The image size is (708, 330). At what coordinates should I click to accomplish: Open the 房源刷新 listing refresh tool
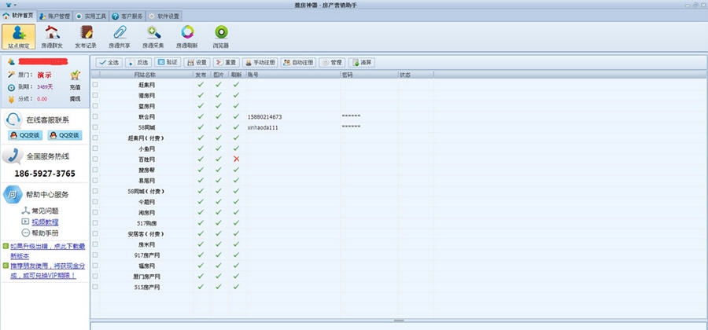coord(187,36)
